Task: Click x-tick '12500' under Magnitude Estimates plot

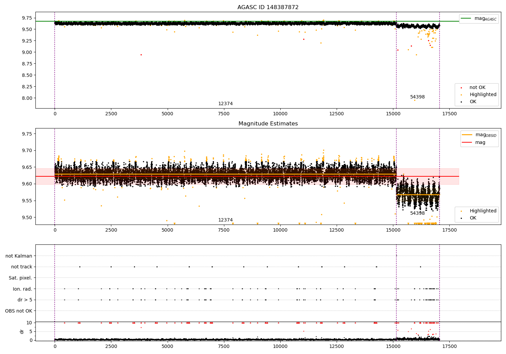Action: click(x=337, y=230)
